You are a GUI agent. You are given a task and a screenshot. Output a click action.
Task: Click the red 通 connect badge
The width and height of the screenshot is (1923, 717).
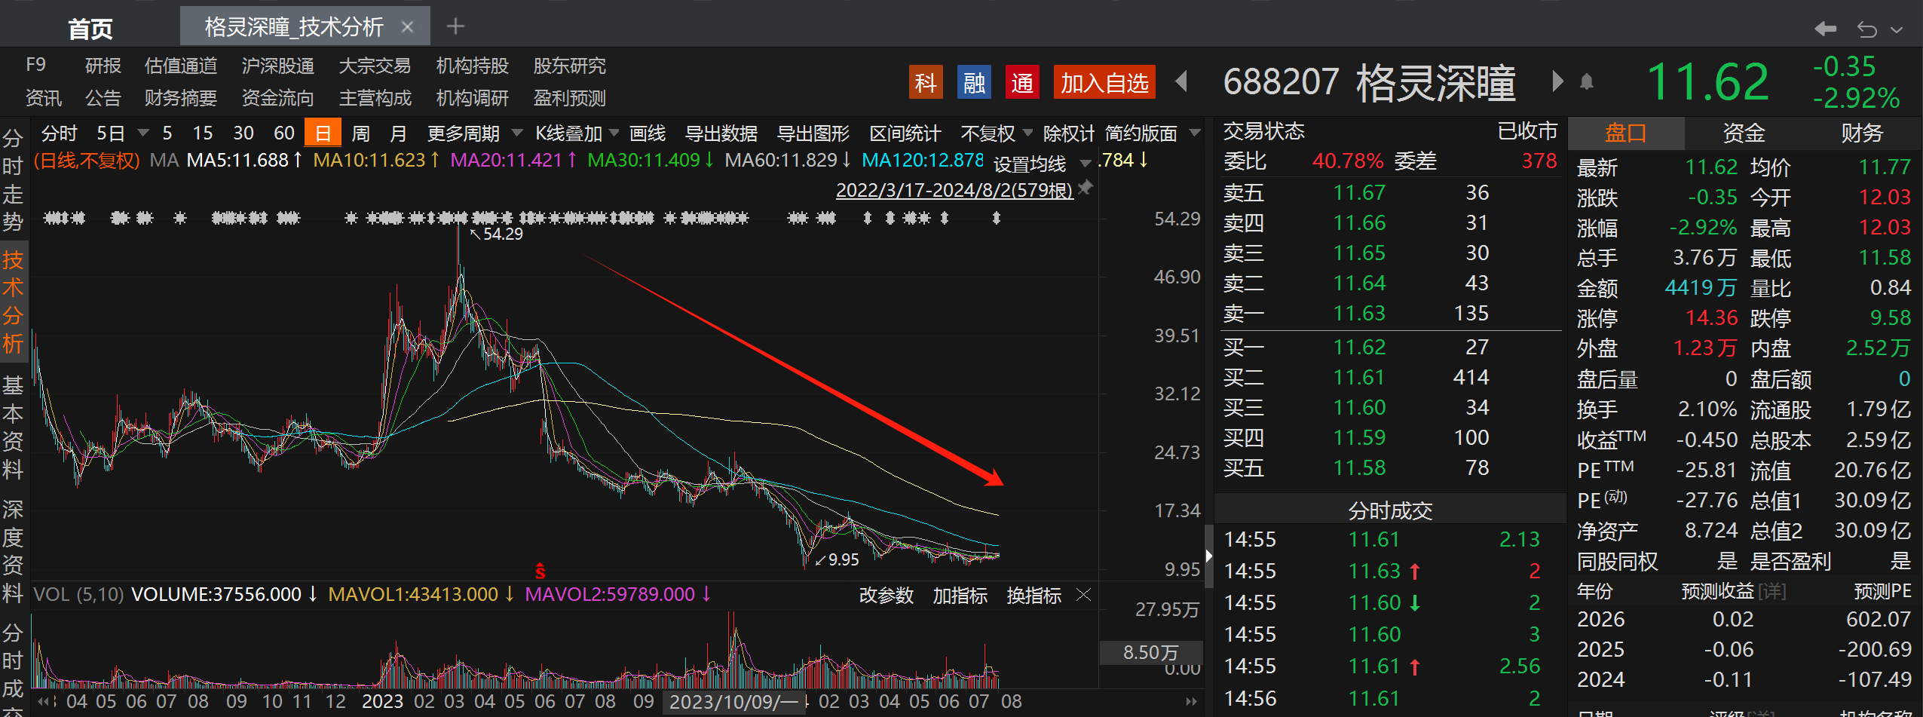(1022, 82)
